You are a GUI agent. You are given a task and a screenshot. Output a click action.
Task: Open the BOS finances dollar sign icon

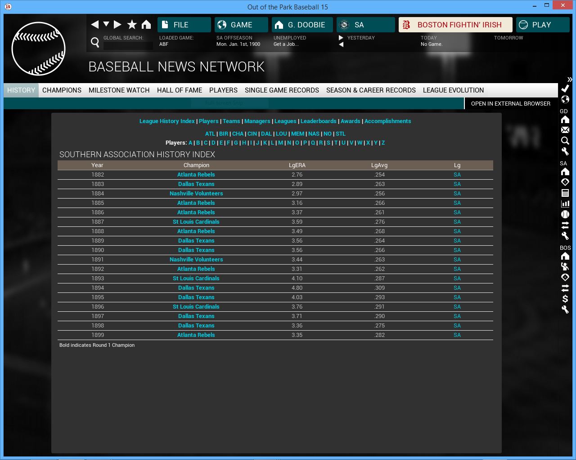coord(565,299)
